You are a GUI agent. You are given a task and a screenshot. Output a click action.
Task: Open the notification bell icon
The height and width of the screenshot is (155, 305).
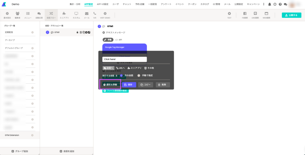[x=270, y=4]
